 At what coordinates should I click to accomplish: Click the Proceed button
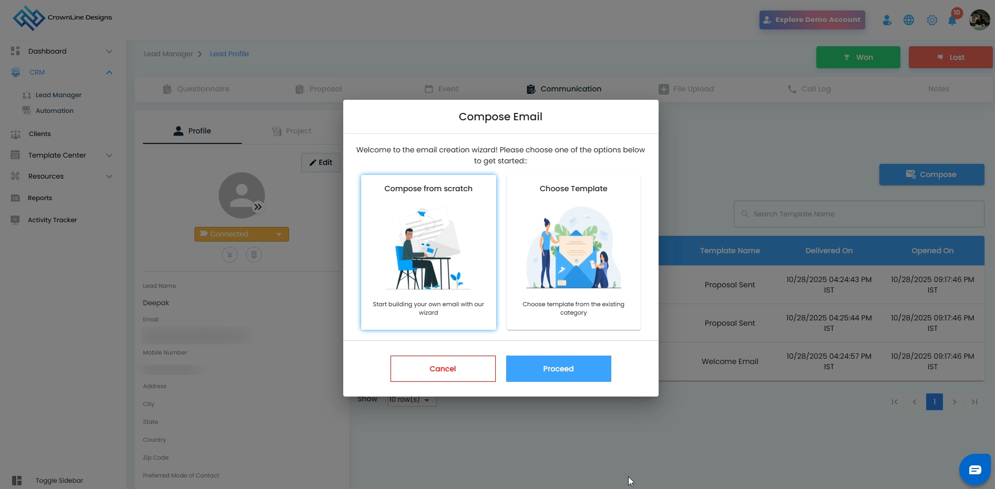[559, 369]
